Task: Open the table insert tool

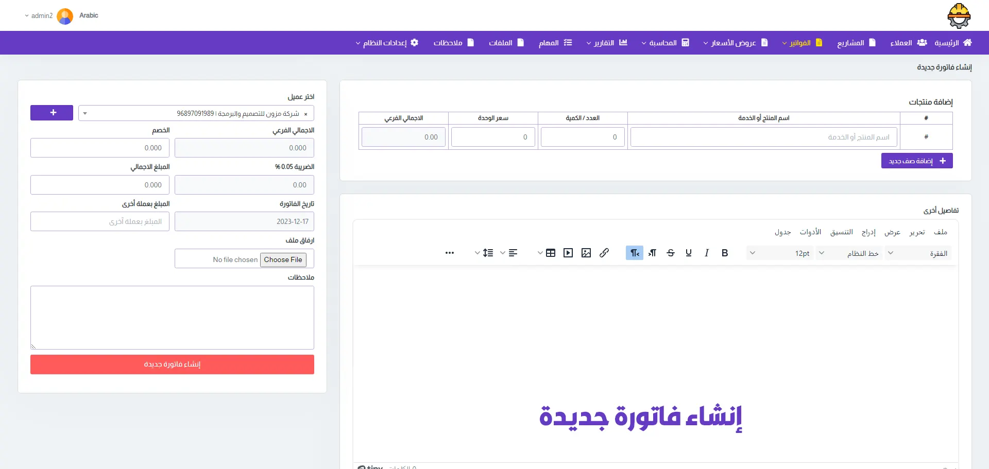Action: [551, 253]
